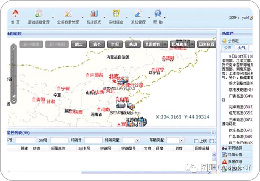Toggle the 上线 checkbox
Viewport: 260px width, 181px height.
pyautogui.click(x=196, y=141)
